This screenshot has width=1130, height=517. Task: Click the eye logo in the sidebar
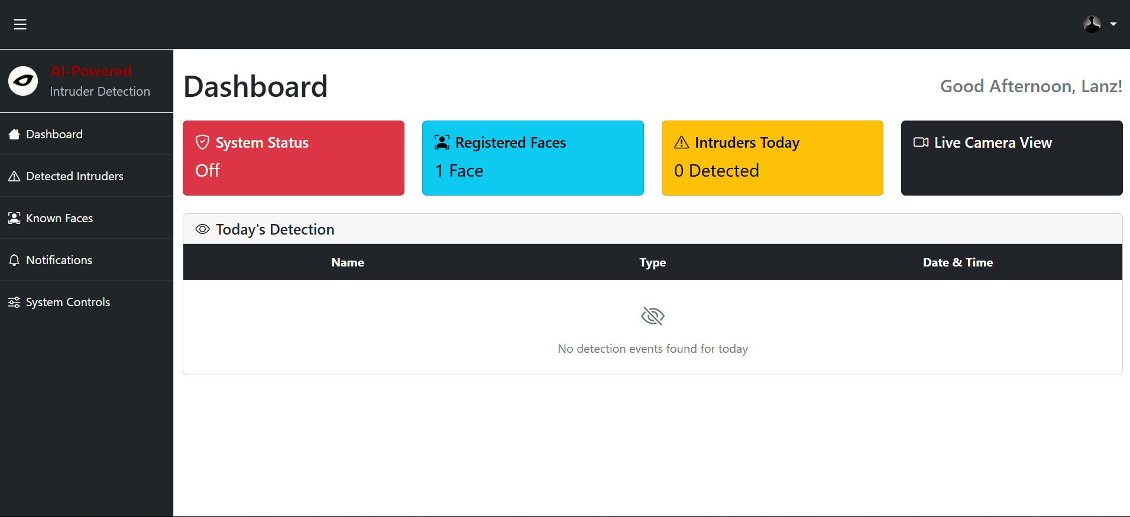[x=23, y=81]
